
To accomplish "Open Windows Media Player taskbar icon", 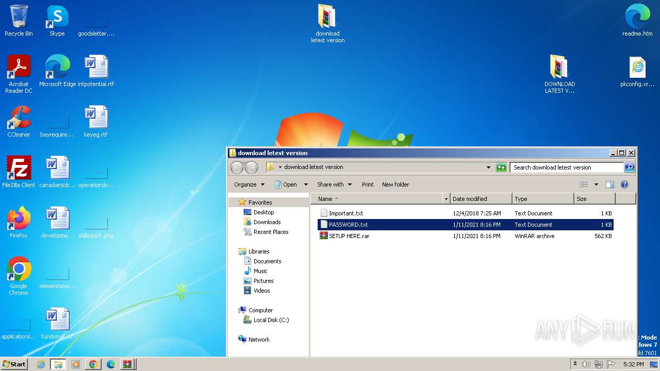I will (x=76, y=364).
